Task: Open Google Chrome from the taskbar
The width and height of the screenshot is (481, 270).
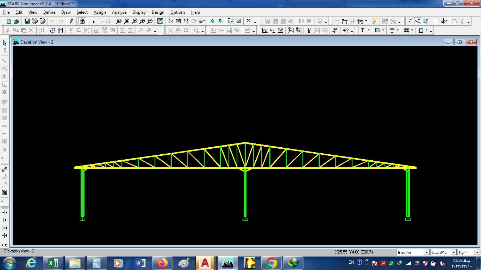Action: coord(271,263)
